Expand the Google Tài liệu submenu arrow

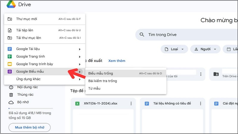tap(80, 49)
